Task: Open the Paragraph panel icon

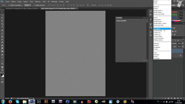Action: (151, 35)
